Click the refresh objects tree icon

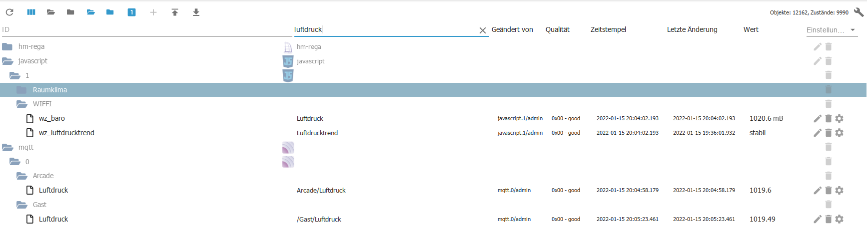point(9,12)
